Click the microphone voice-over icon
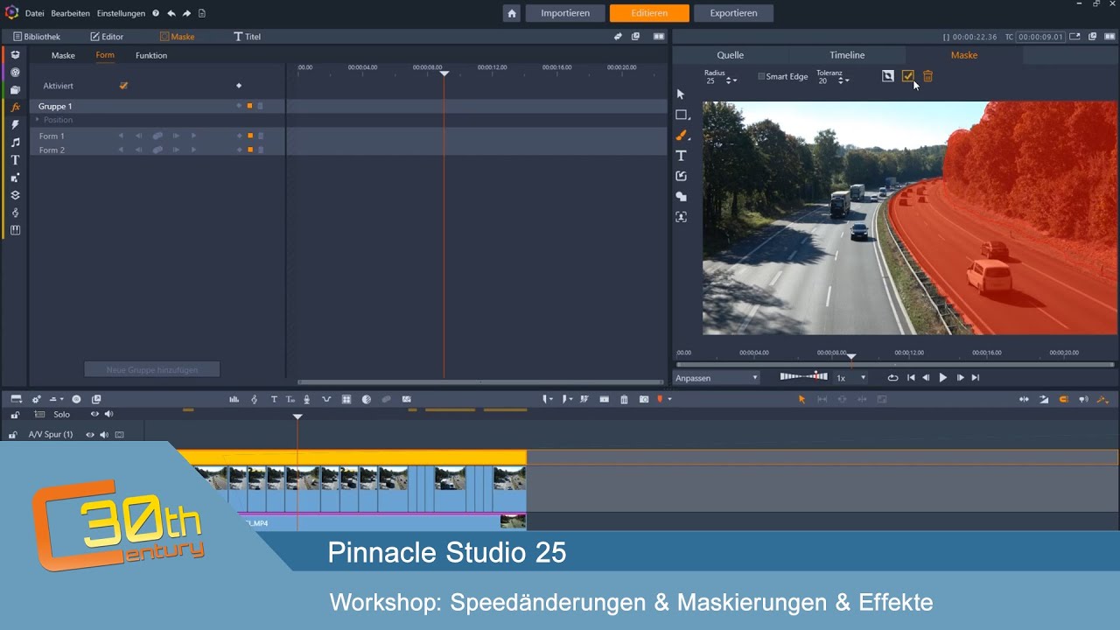Viewport: 1120px width, 630px height. pyautogui.click(x=306, y=399)
